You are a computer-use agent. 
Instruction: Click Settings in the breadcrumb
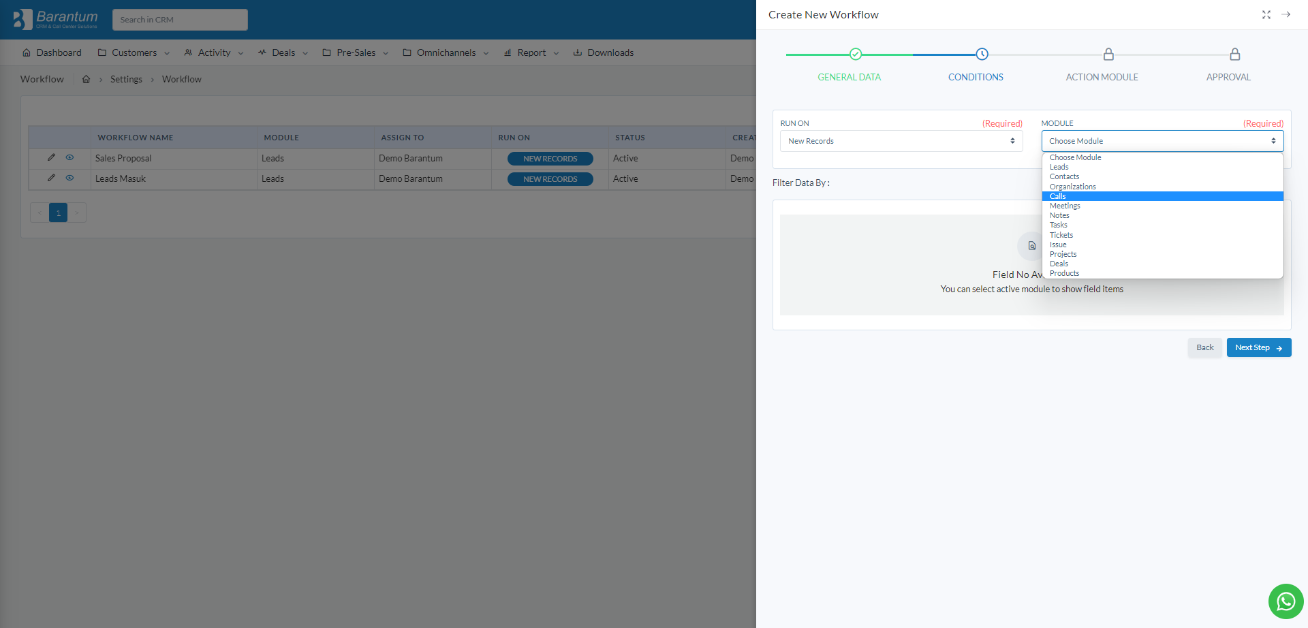pyautogui.click(x=126, y=79)
